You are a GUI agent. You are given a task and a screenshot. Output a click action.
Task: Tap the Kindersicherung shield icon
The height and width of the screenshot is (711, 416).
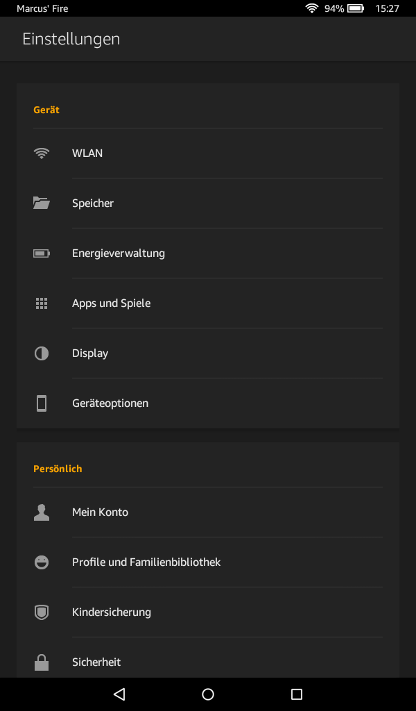pos(42,612)
